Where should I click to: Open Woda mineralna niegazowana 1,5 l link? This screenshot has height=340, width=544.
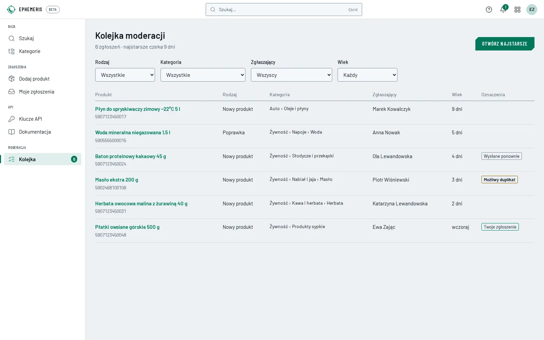click(133, 133)
